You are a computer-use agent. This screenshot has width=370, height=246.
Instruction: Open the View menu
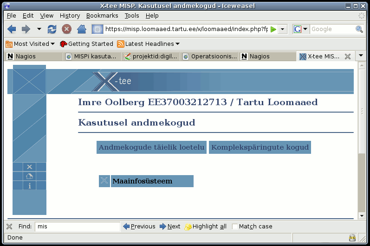point(46,16)
